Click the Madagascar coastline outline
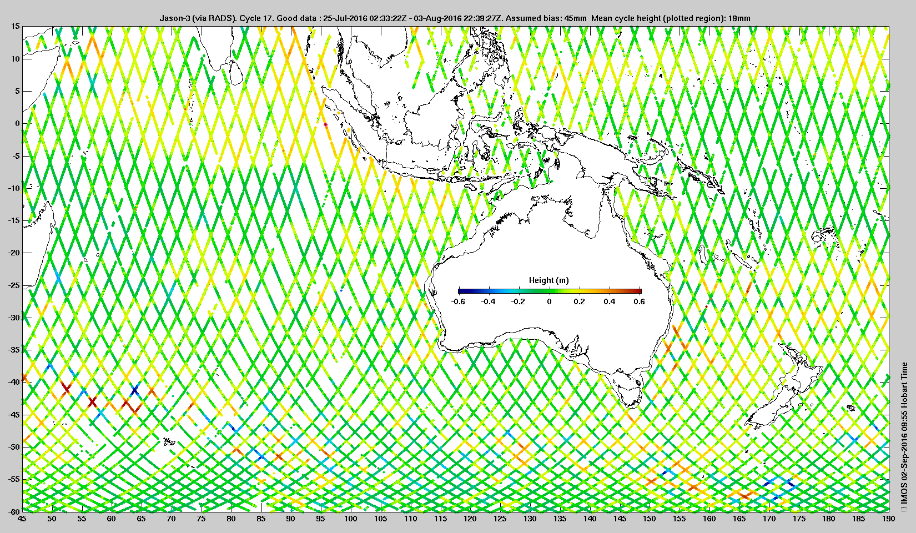Image resolution: width=916 pixels, height=533 pixels. pos(39,244)
